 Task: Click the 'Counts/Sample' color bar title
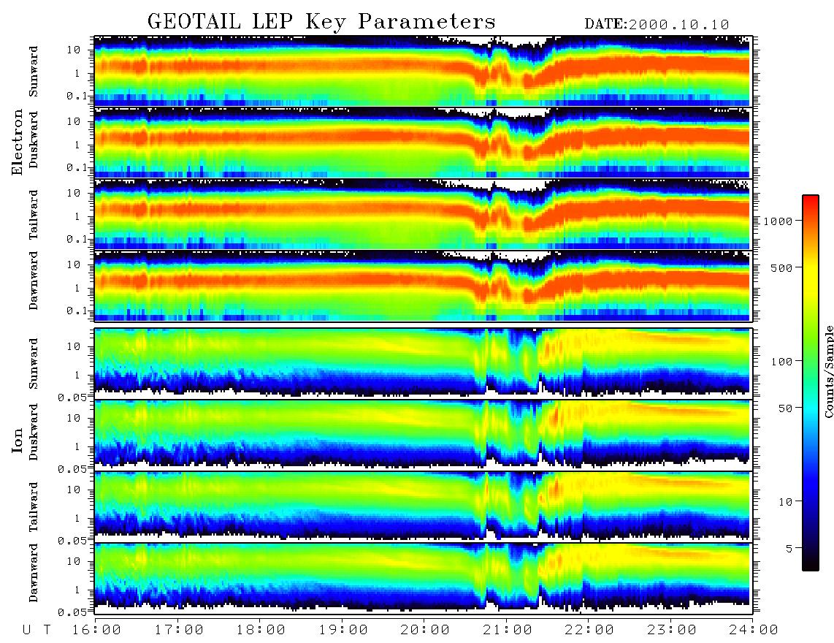829,371
